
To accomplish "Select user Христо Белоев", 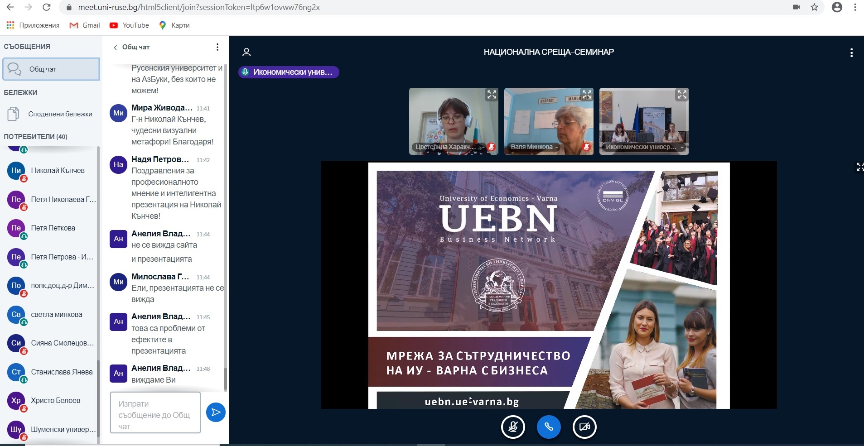I will tap(51, 401).
